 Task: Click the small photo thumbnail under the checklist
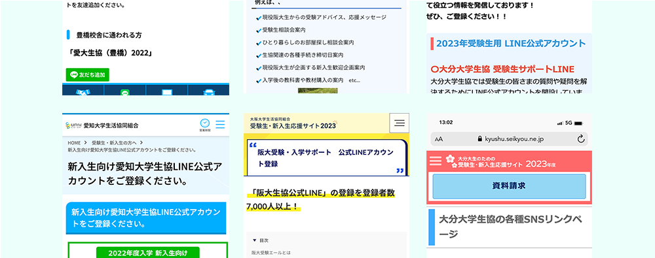point(318,91)
